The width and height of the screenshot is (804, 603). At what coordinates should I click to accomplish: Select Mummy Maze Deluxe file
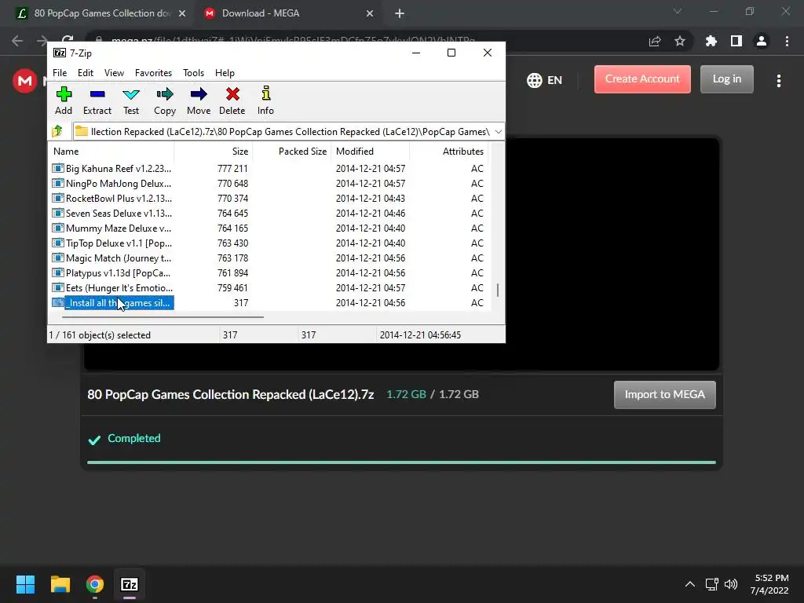point(119,228)
